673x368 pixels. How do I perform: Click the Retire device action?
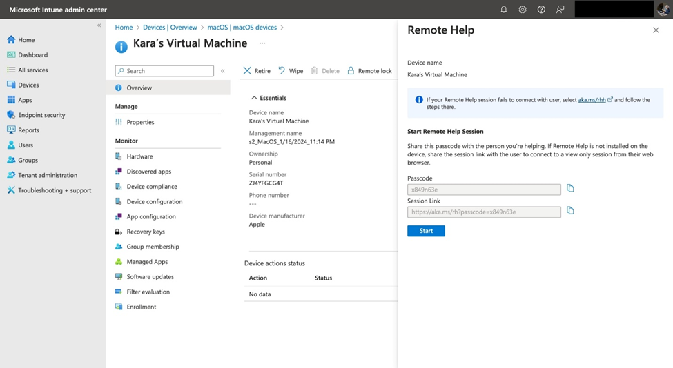click(257, 71)
